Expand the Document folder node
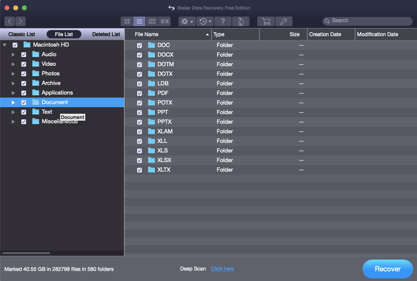Viewport: 417px width, 281px height. click(13, 102)
